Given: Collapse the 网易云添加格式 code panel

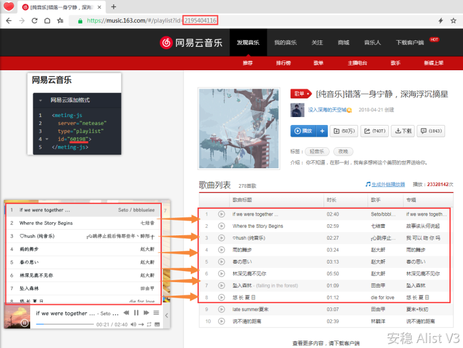Looking at the screenshot, I should pos(41,100).
